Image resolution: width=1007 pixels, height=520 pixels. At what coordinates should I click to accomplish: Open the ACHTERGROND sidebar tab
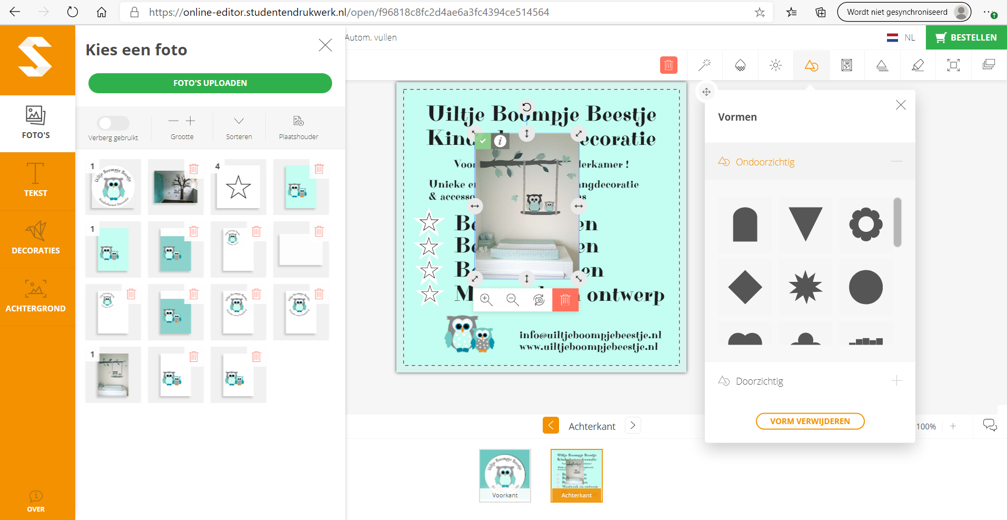pyautogui.click(x=36, y=297)
